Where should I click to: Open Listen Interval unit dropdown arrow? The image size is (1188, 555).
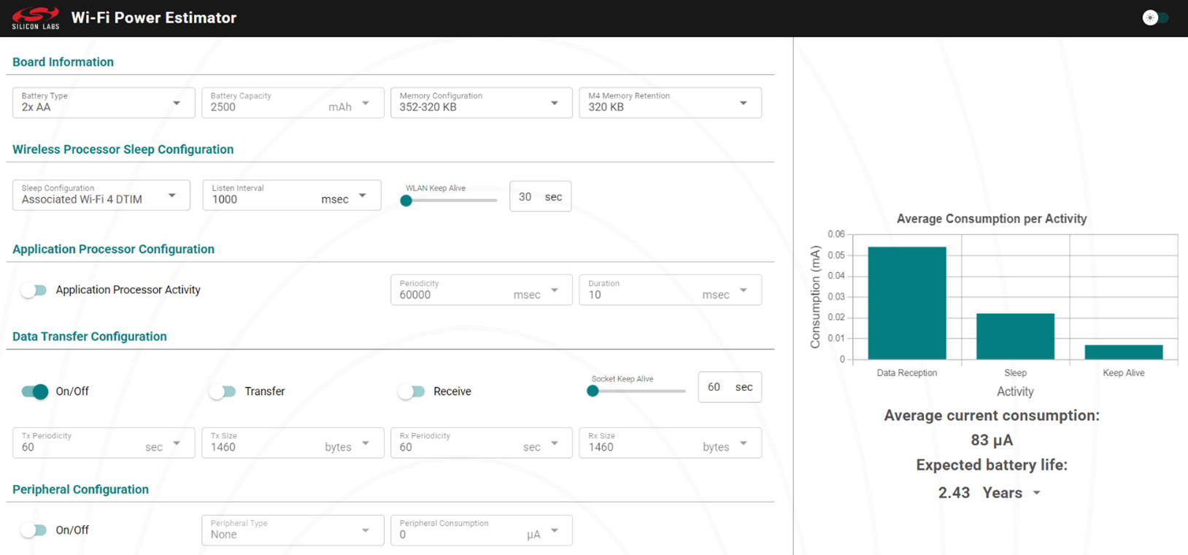coord(363,196)
